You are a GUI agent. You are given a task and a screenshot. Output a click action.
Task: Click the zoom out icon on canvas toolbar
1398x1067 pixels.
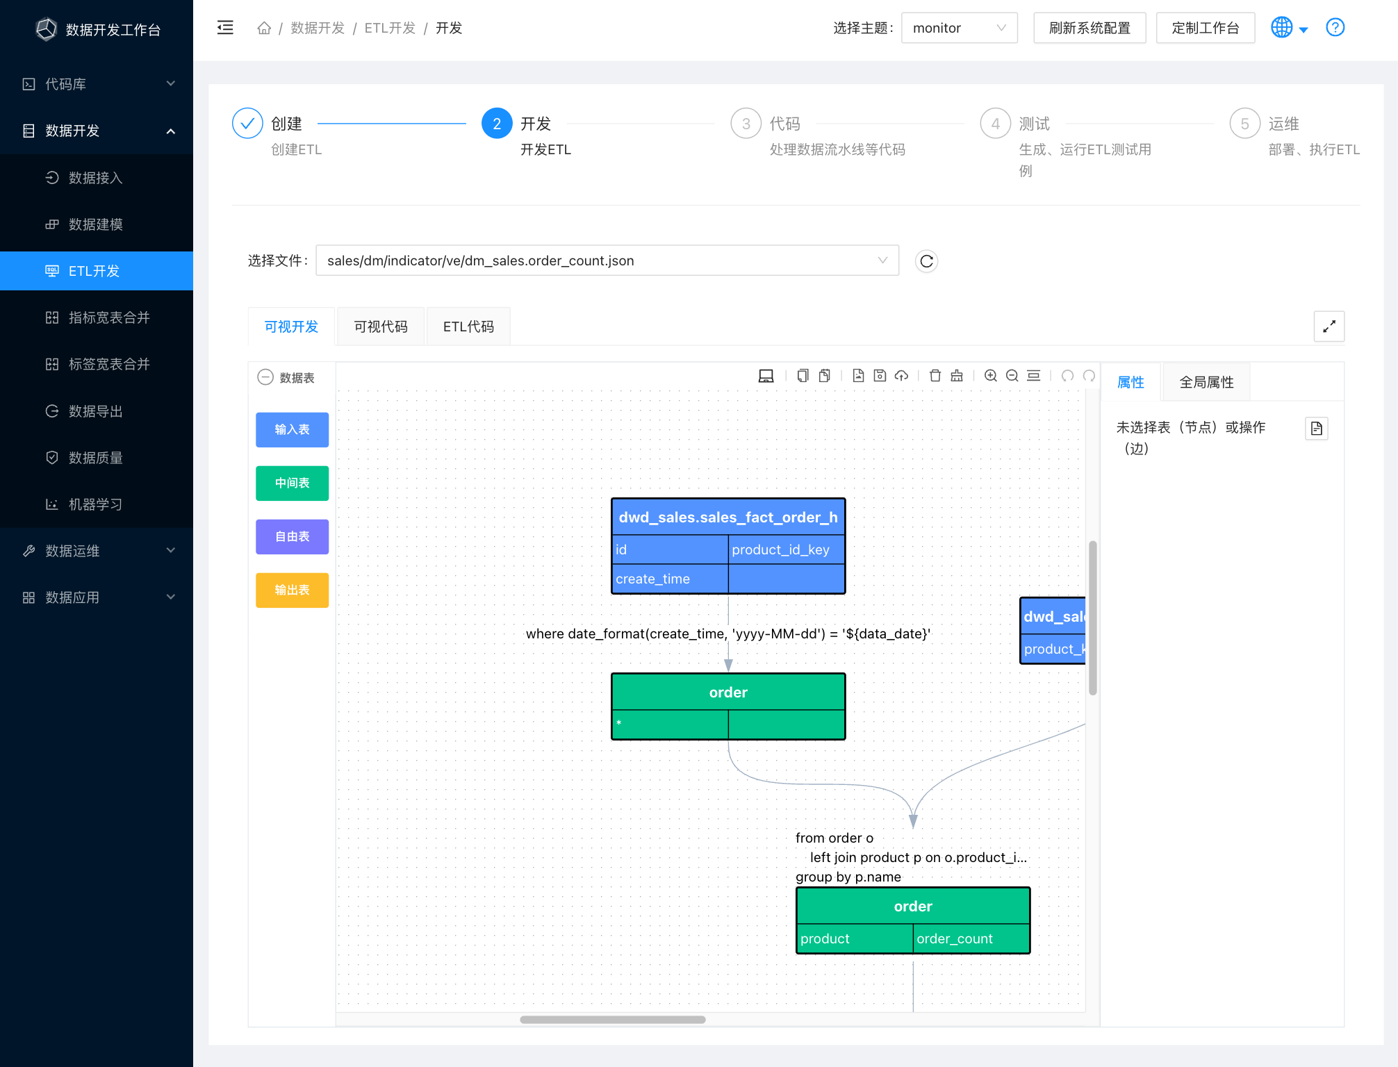[1011, 376]
